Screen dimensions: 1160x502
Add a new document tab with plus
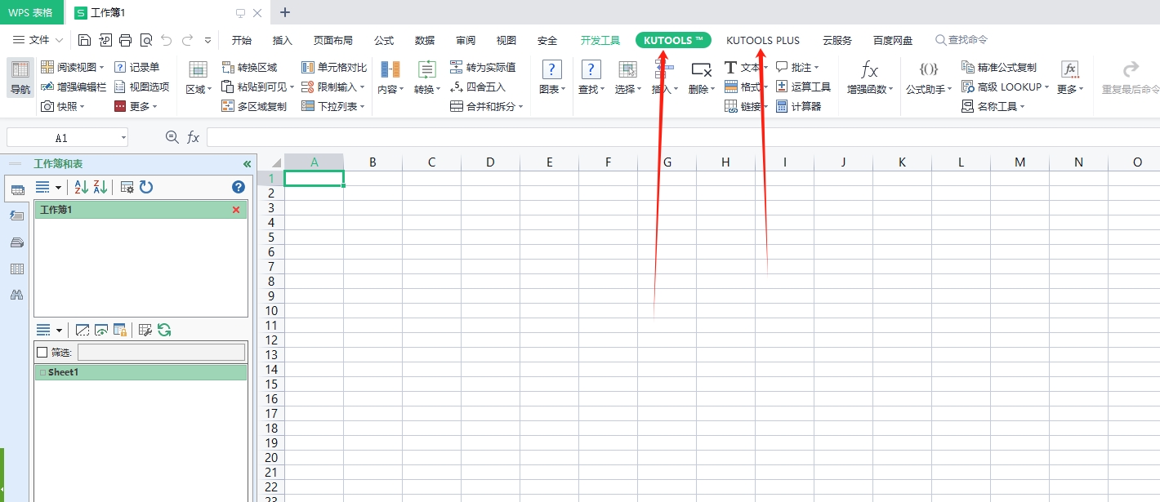coord(285,12)
